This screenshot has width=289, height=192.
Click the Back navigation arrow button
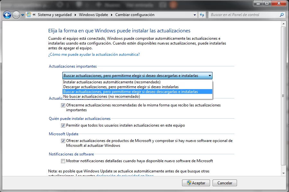coord(7,15)
